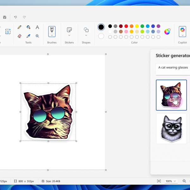Open Edit colors rainbow wheel
The image size is (190, 190).
tap(167, 31)
